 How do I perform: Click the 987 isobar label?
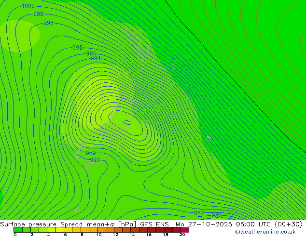[x=199, y=213]
